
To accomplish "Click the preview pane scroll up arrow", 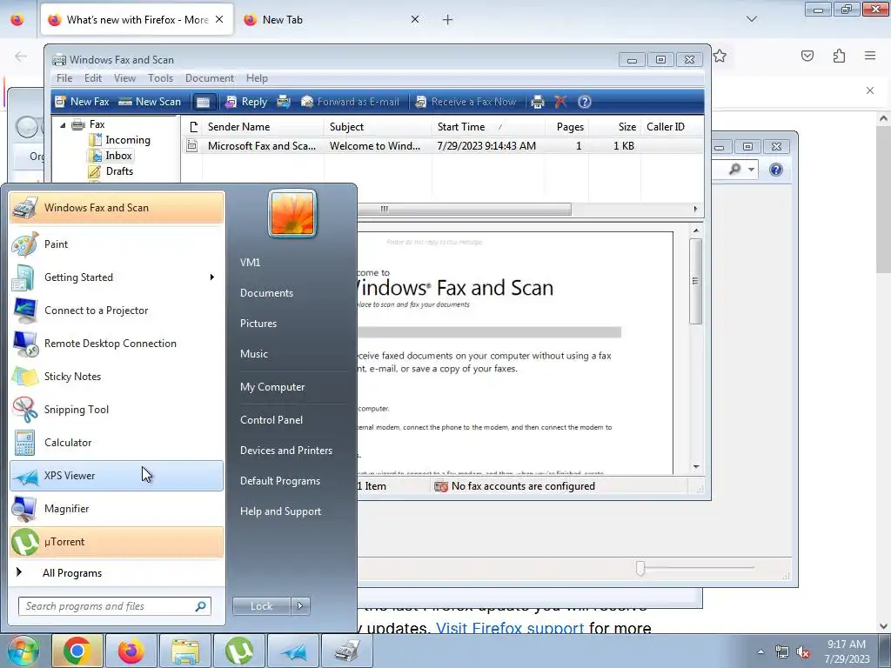I will tap(696, 230).
